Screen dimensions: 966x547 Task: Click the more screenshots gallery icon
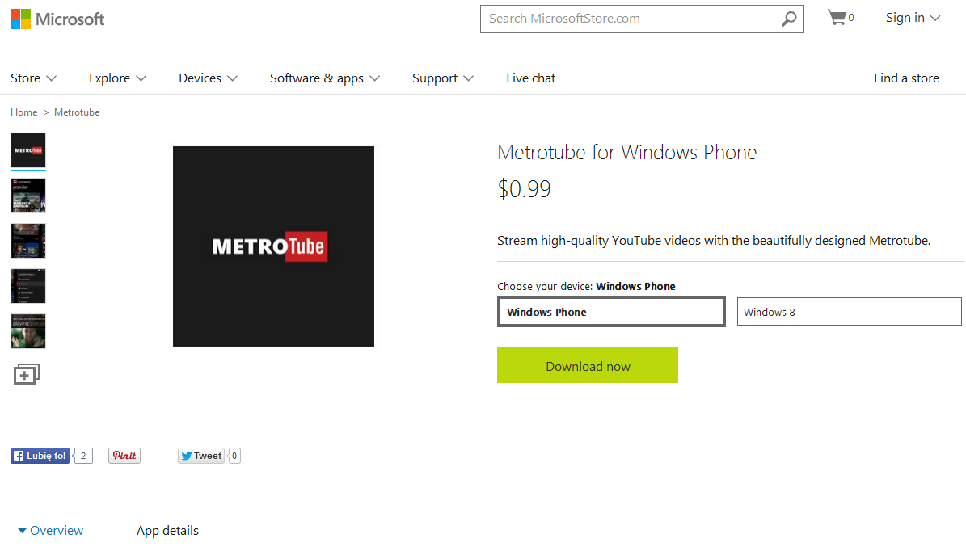pos(27,374)
